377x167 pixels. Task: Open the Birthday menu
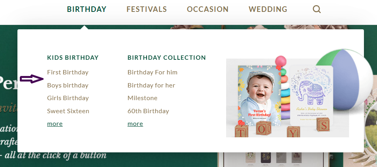click(87, 9)
